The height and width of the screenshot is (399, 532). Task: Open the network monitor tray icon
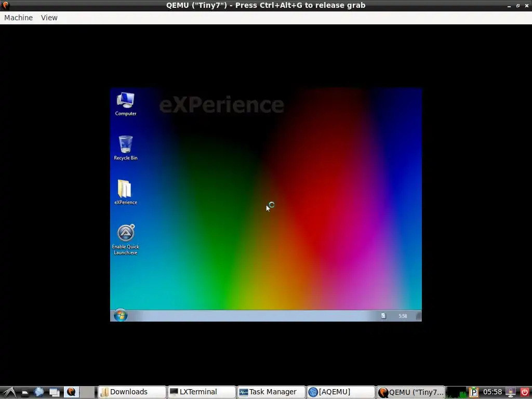511,392
